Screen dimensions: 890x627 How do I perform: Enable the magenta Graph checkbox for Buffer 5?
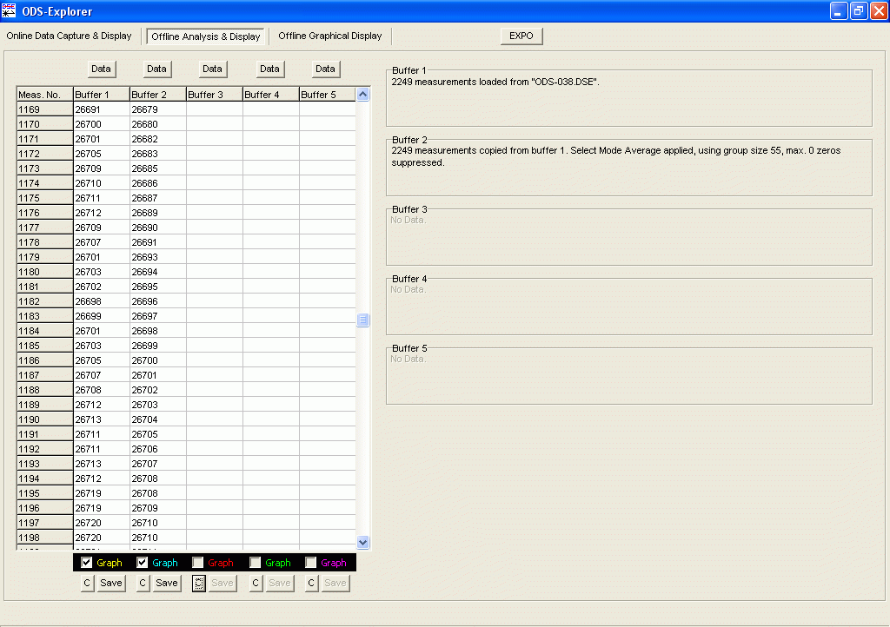[x=309, y=562]
